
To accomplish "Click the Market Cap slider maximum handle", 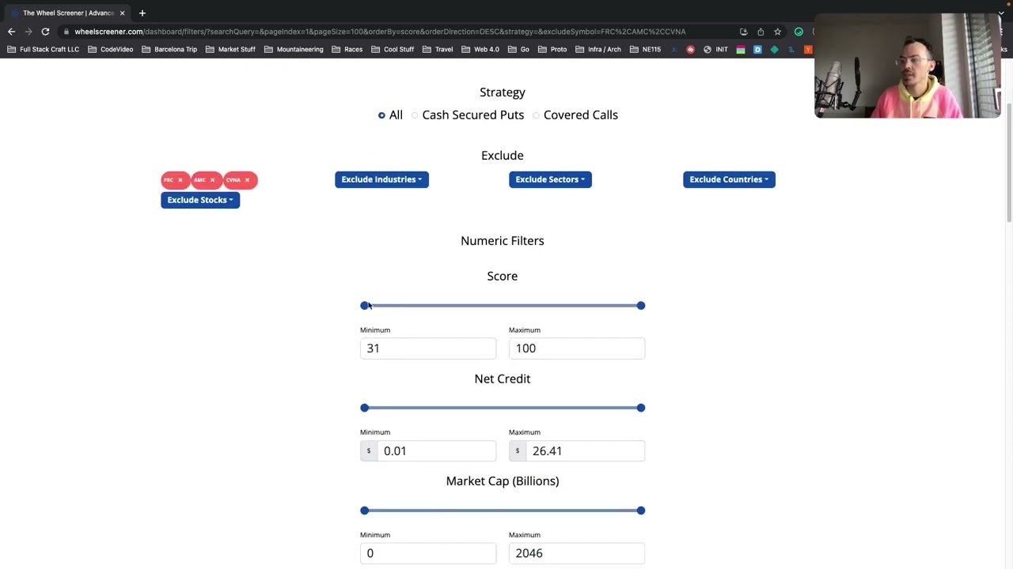I will tap(641, 511).
